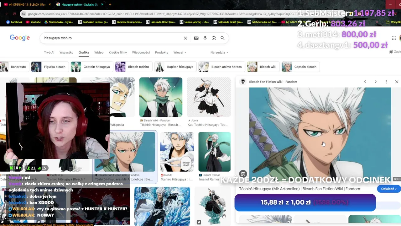Open the Wiadomości tab

[x=141, y=52]
